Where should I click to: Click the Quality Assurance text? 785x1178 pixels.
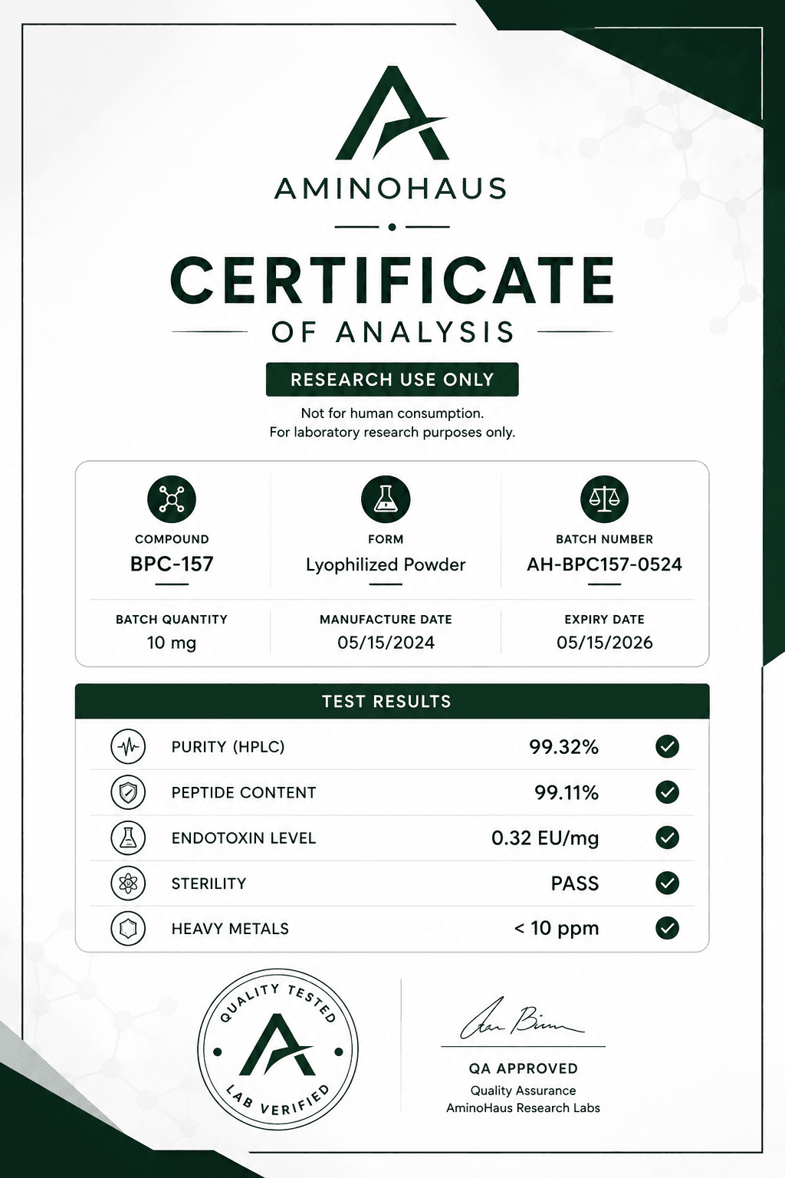[523, 1091]
